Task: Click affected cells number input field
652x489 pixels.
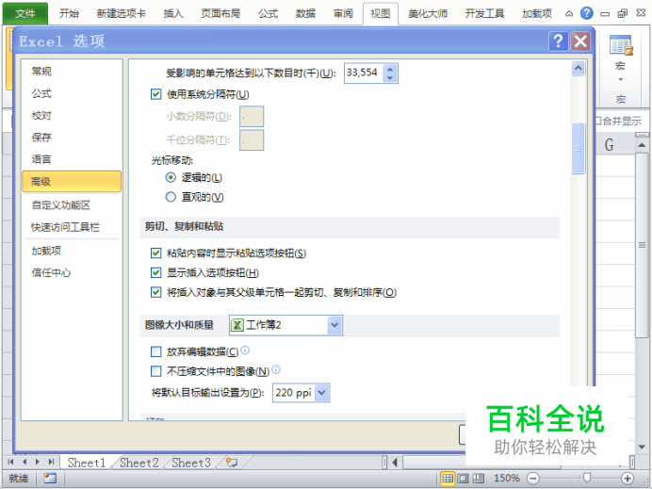Action: click(364, 73)
